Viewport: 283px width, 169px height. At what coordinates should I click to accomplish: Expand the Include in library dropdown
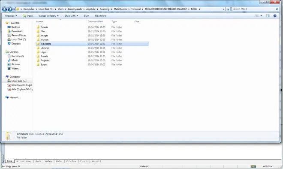point(48,16)
